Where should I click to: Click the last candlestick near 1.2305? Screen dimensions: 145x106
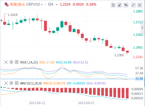coord(127,52)
